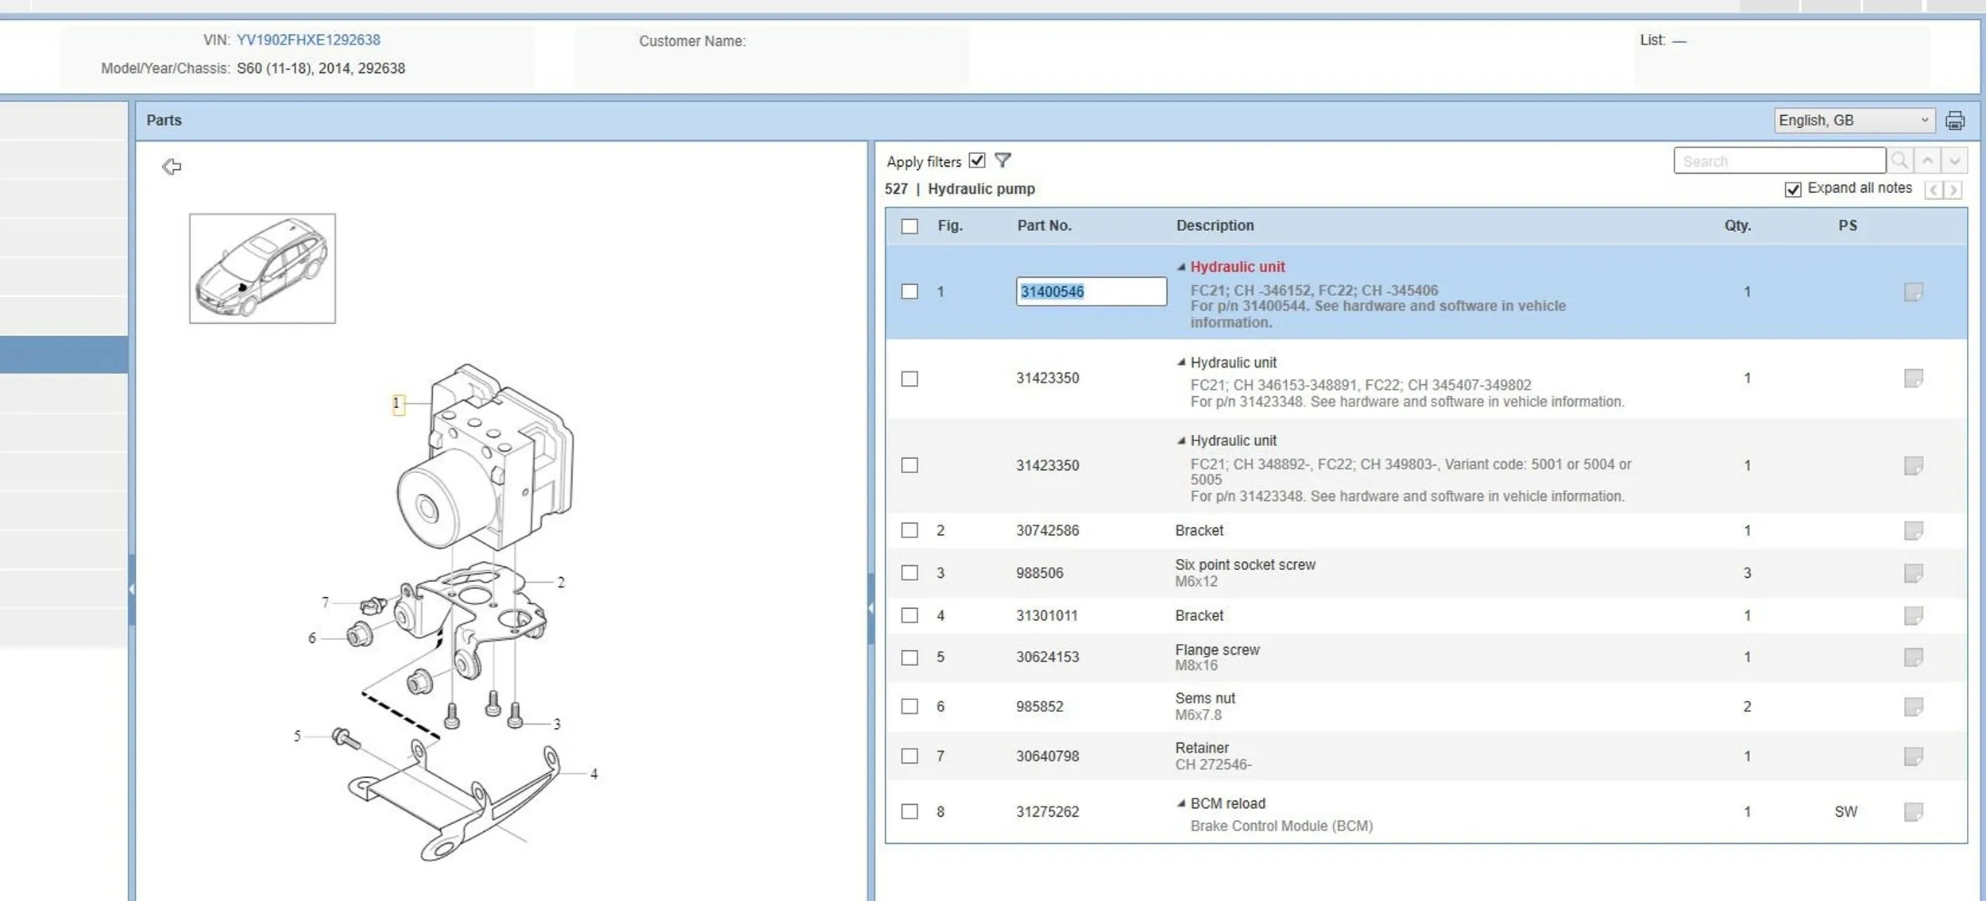Open the filter funnel icon
Viewport: 1986px width, 901px height.
[x=1003, y=161]
